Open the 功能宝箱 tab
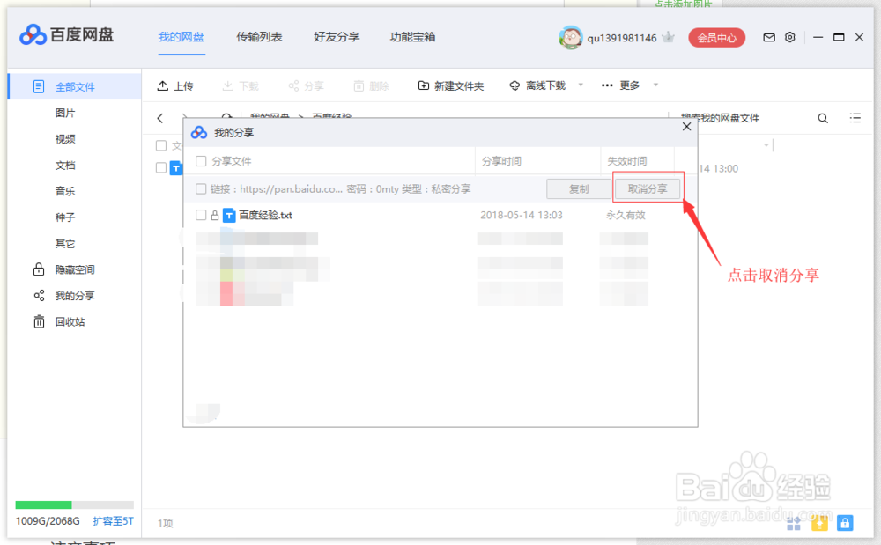 coord(413,37)
